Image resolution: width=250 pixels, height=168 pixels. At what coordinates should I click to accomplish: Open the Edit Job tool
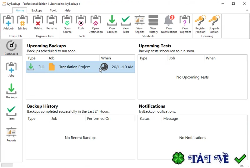click(22, 20)
